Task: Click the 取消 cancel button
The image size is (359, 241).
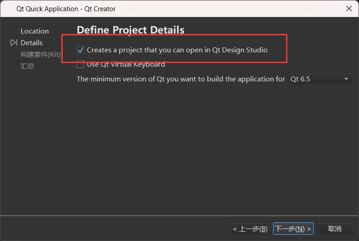Action: pos(334,228)
